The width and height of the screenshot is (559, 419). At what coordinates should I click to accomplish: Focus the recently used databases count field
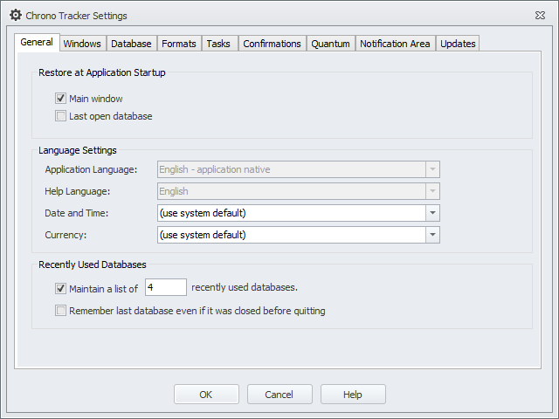pos(166,287)
